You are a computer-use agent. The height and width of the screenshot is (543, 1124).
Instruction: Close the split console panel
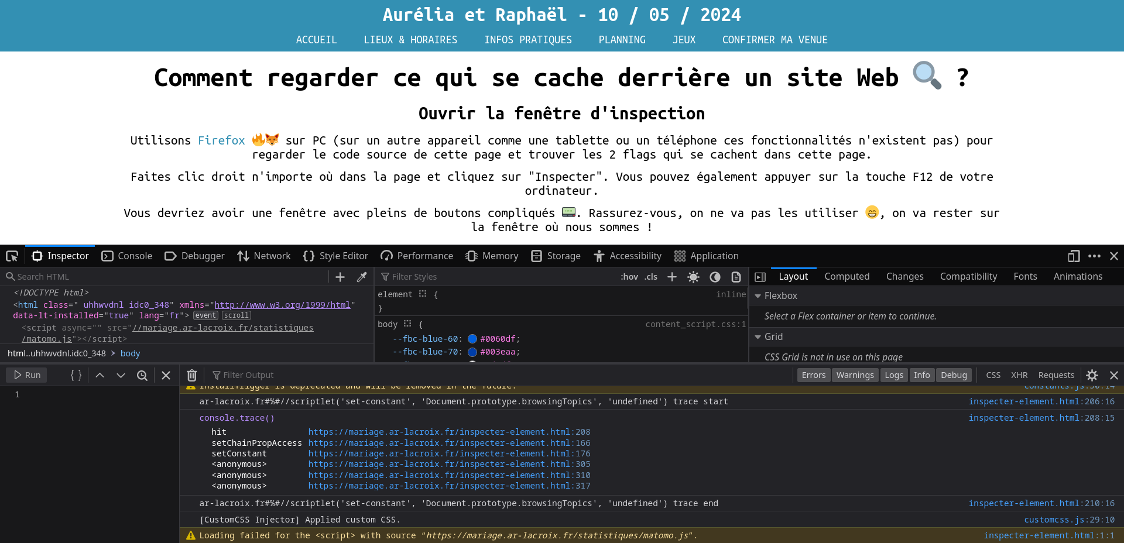click(1114, 375)
